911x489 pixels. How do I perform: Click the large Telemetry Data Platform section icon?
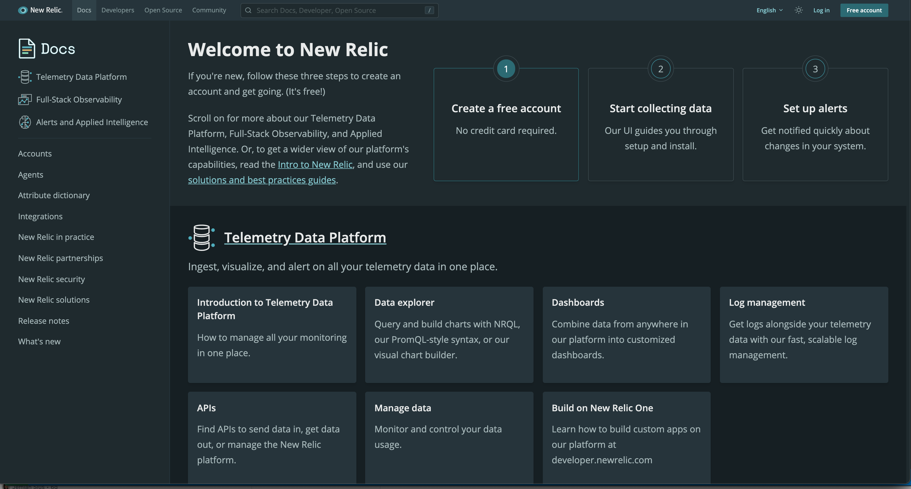202,238
